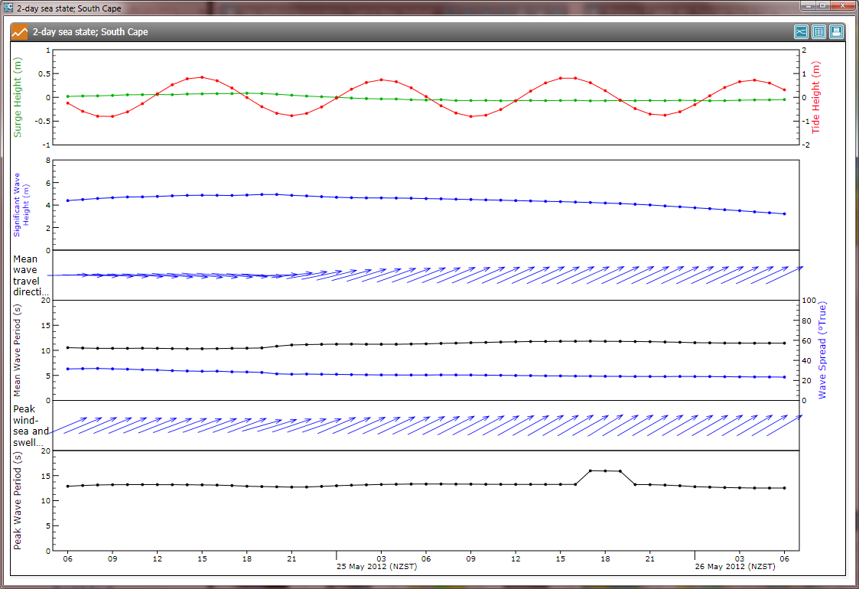Image resolution: width=859 pixels, height=589 pixels.
Task: Click the Peak wind-sea and swell label
Action: point(31,426)
